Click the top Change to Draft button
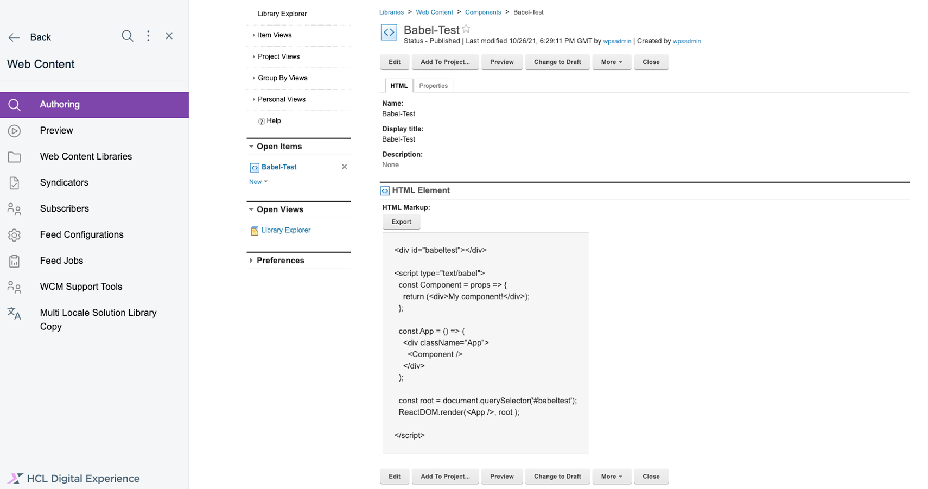The height and width of the screenshot is (489, 928). [557, 62]
